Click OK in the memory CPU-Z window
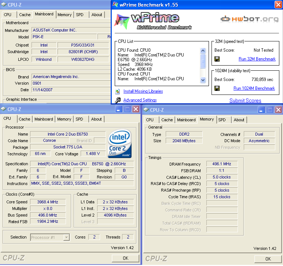 [268, 259]
